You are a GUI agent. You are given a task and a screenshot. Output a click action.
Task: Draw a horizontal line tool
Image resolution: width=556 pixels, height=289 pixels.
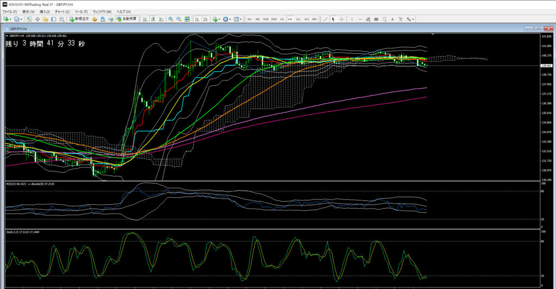361,19
